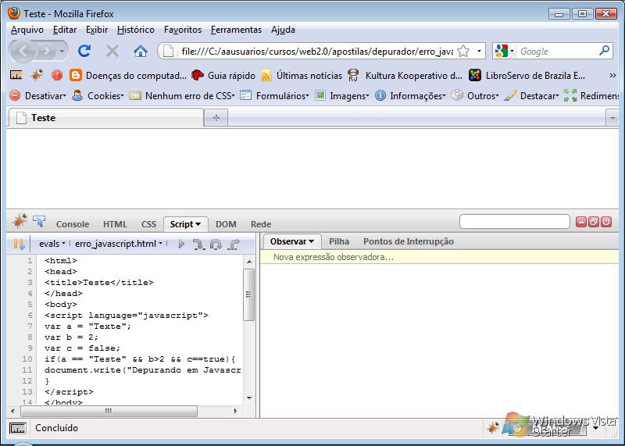
Task: Open the Ferramentas menu
Action: pyautogui.click(x=236, y=30)
